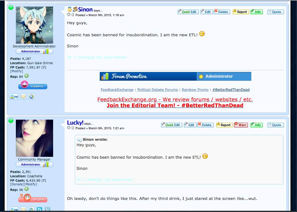This screenshot has height=212, width=297.
Task: Delete Lucky!'s post
Action: pos(206,125)
